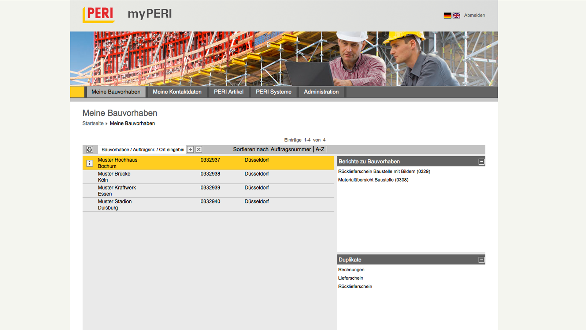Click the printer icon above the project list
This screenshot has height=330, width=586.
[90, 149]
